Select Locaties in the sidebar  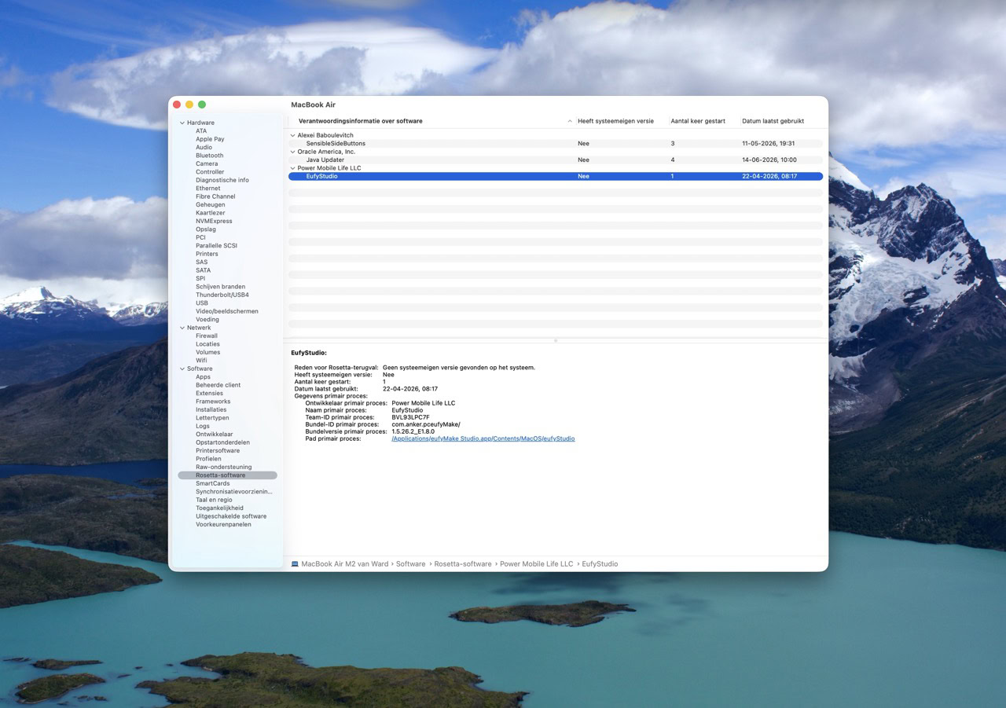tap(208, 344)
